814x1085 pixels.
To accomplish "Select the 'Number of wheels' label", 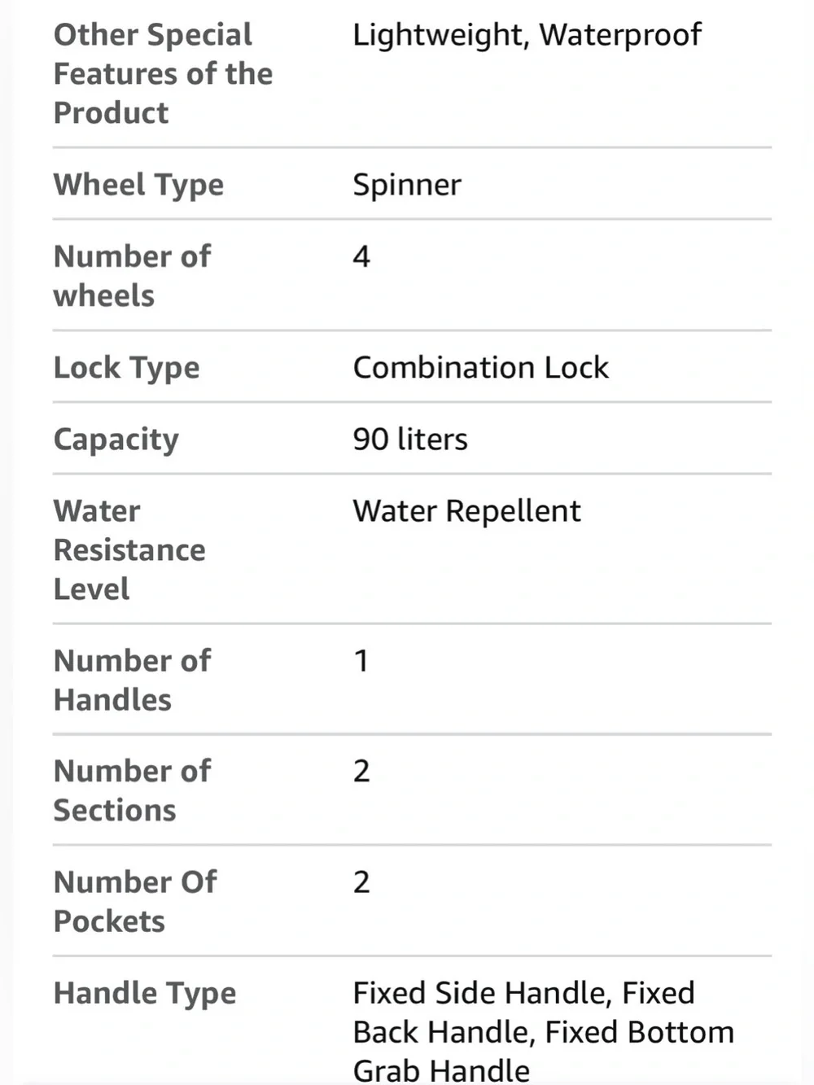I will click(132, 276).
